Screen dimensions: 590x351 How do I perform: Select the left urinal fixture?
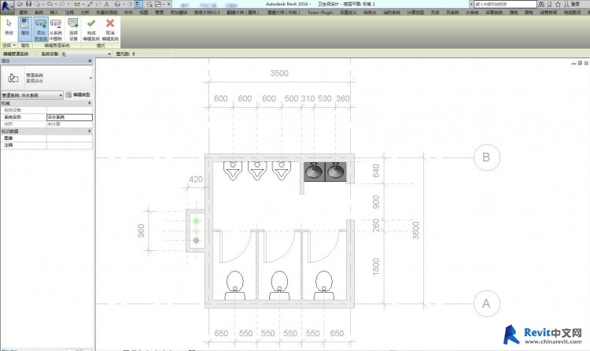pos(233,171)
